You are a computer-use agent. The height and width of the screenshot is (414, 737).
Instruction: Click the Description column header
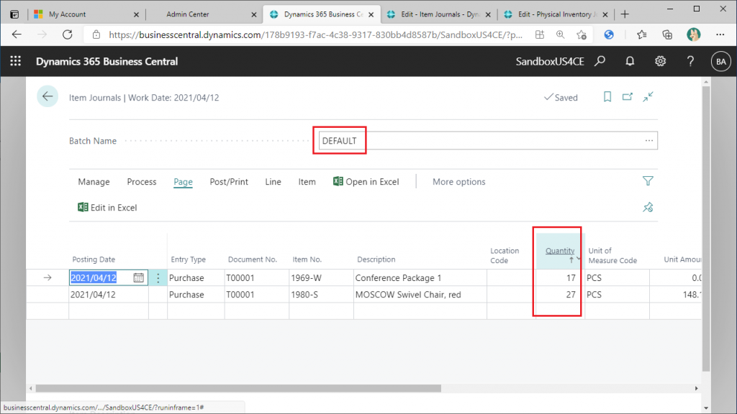click(x=376, y=259)
